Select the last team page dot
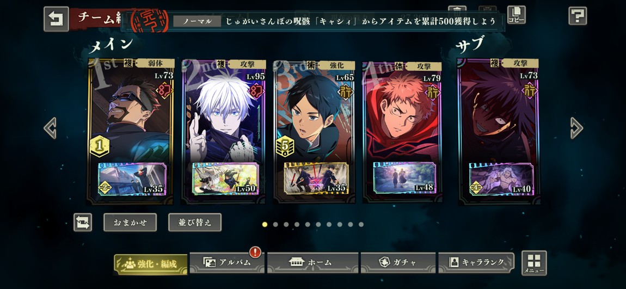626x289 pixels. (x=361, y=224)
